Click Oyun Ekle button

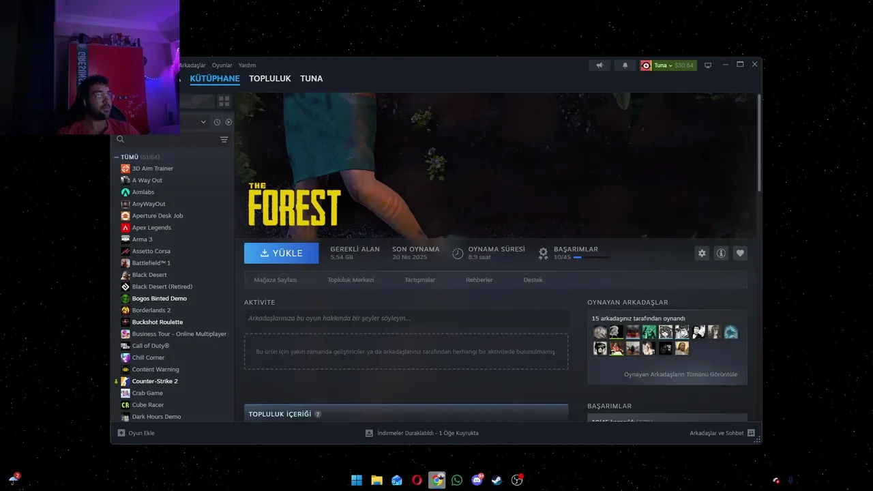point(136,433)
